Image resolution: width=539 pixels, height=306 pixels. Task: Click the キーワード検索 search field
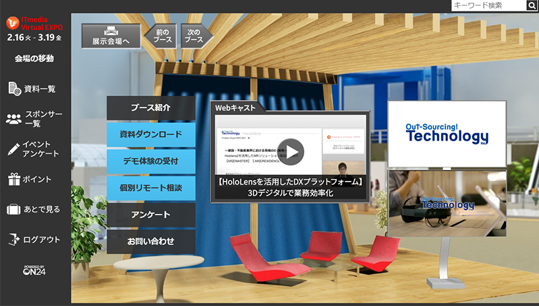(x=488, y=6)
